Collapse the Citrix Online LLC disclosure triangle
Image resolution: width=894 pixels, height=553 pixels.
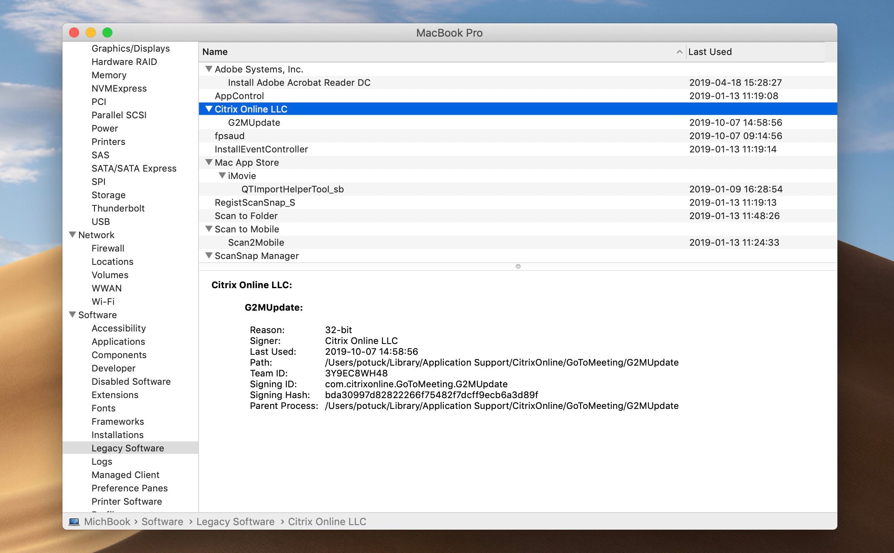tap(209, 109)
